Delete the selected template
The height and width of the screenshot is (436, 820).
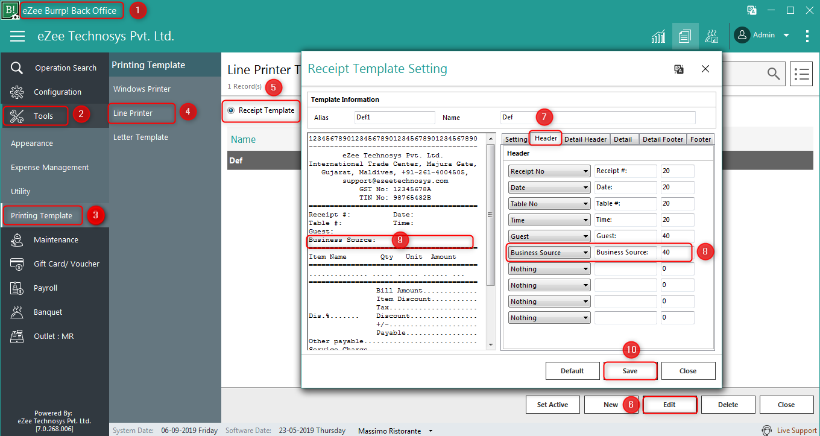728,405
